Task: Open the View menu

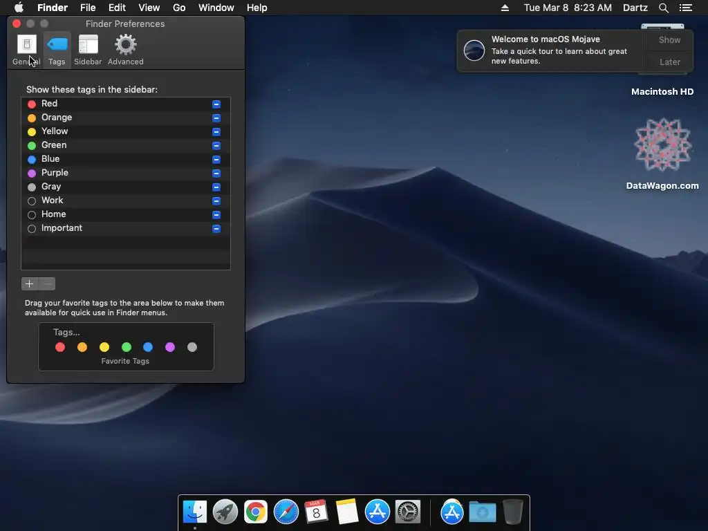Action: tap(149, 8)
